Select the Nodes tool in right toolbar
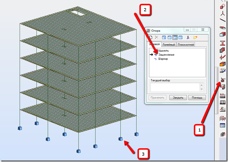 pyautogui.click(x=222, y=7)
